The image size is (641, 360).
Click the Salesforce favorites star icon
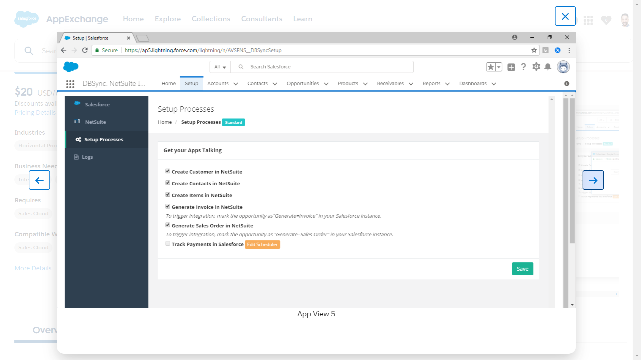tap(490, 67)
